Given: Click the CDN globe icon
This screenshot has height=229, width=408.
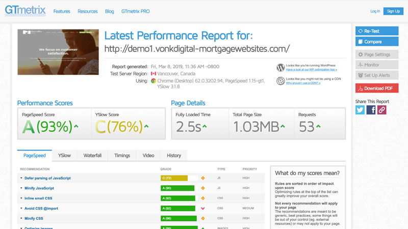Looking at the screenshot, I should [x=280, y=80].
